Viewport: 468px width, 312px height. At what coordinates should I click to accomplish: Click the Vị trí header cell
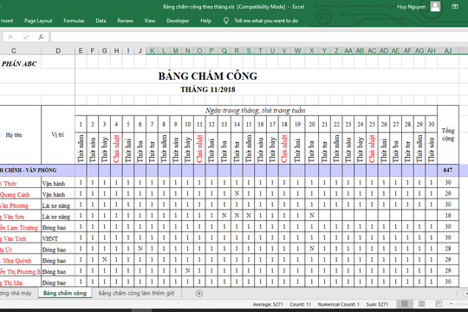58,134
